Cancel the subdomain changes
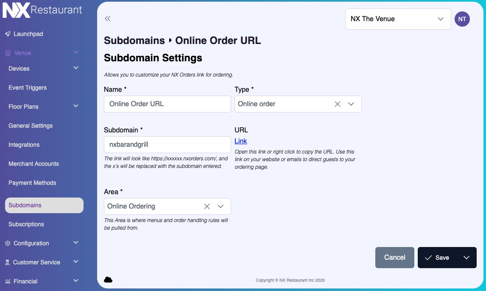 point(394,257)
